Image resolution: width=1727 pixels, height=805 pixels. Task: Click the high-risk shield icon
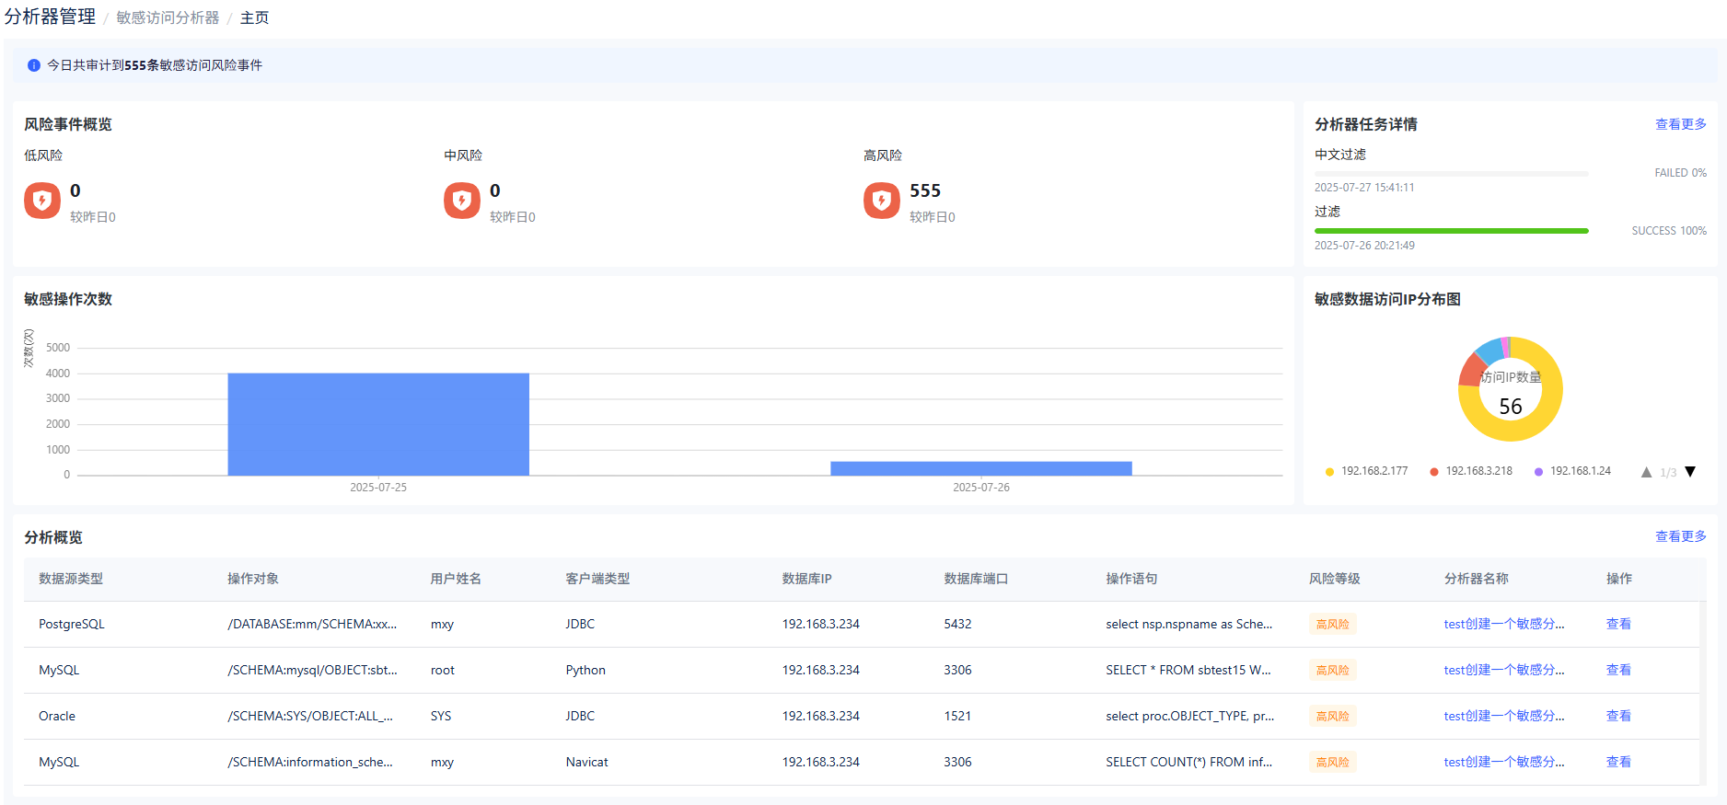[x=882, y=201]
